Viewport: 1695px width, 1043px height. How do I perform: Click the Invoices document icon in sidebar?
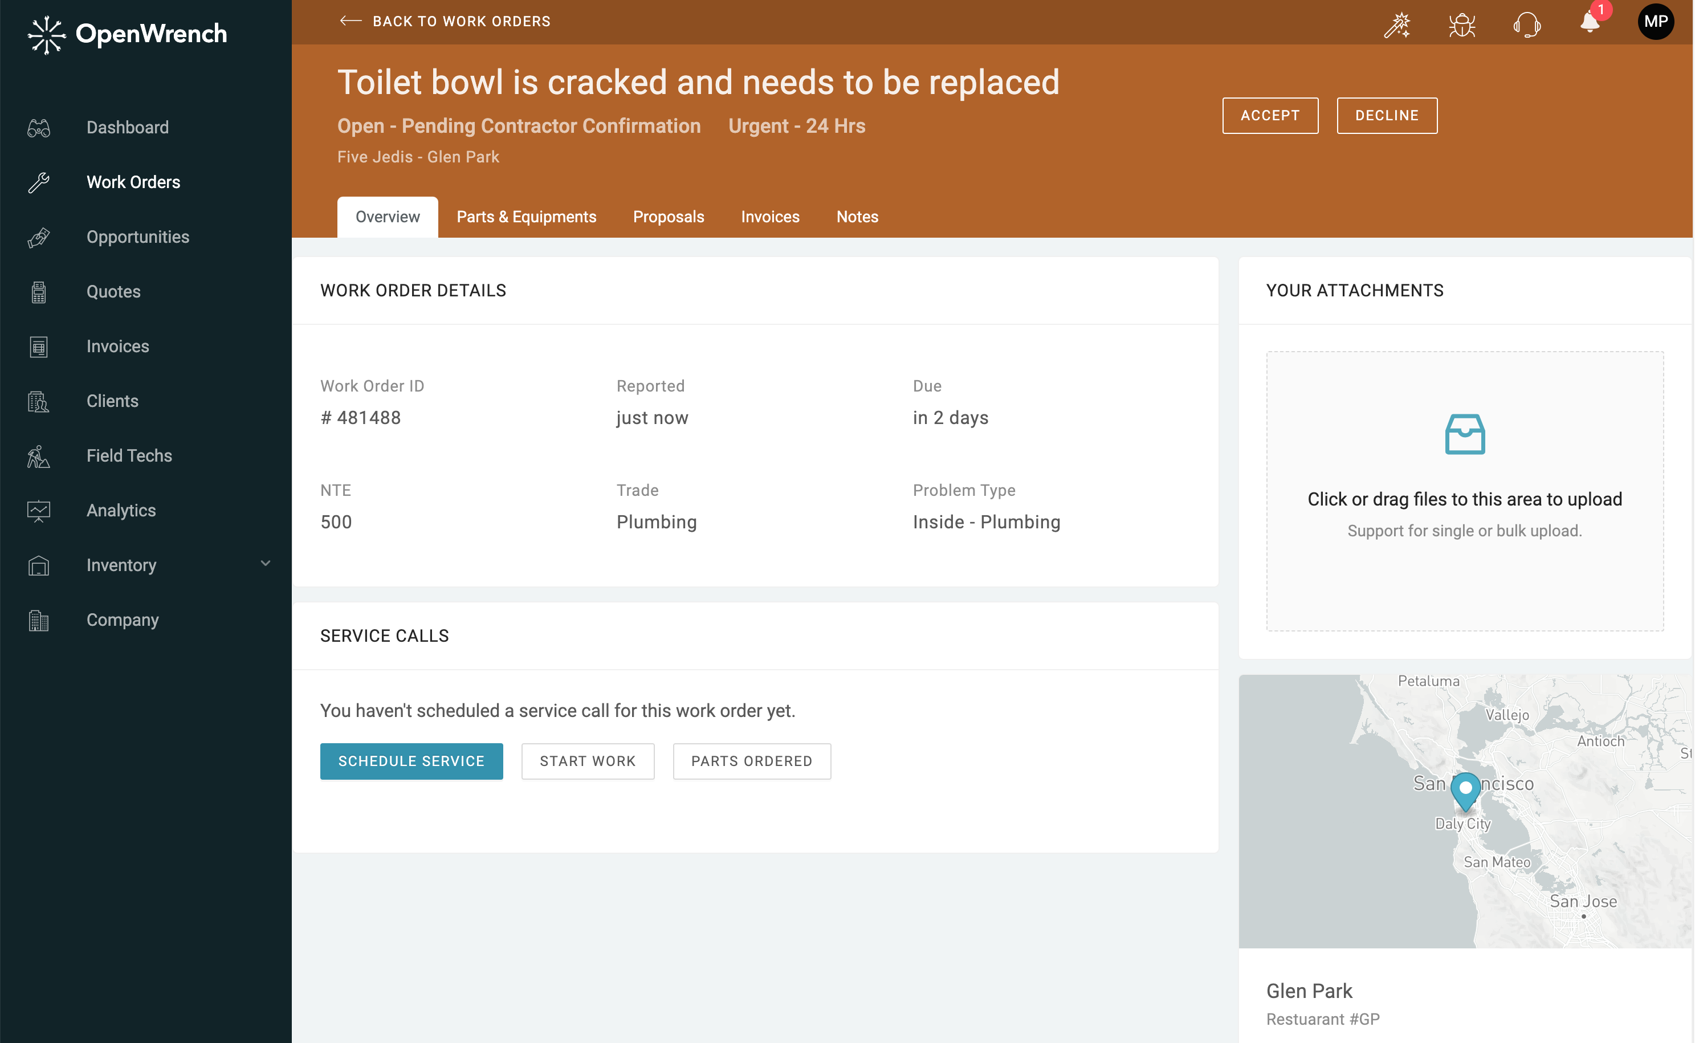(39, 347)
